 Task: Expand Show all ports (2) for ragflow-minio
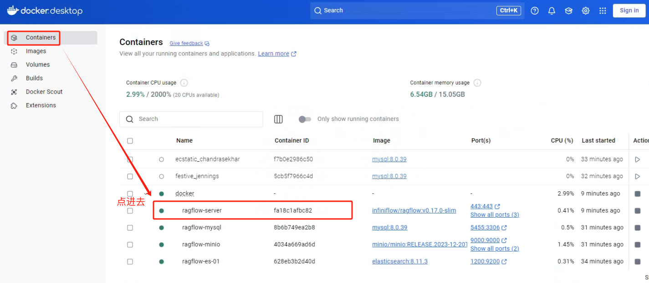(x=494, y=248)
